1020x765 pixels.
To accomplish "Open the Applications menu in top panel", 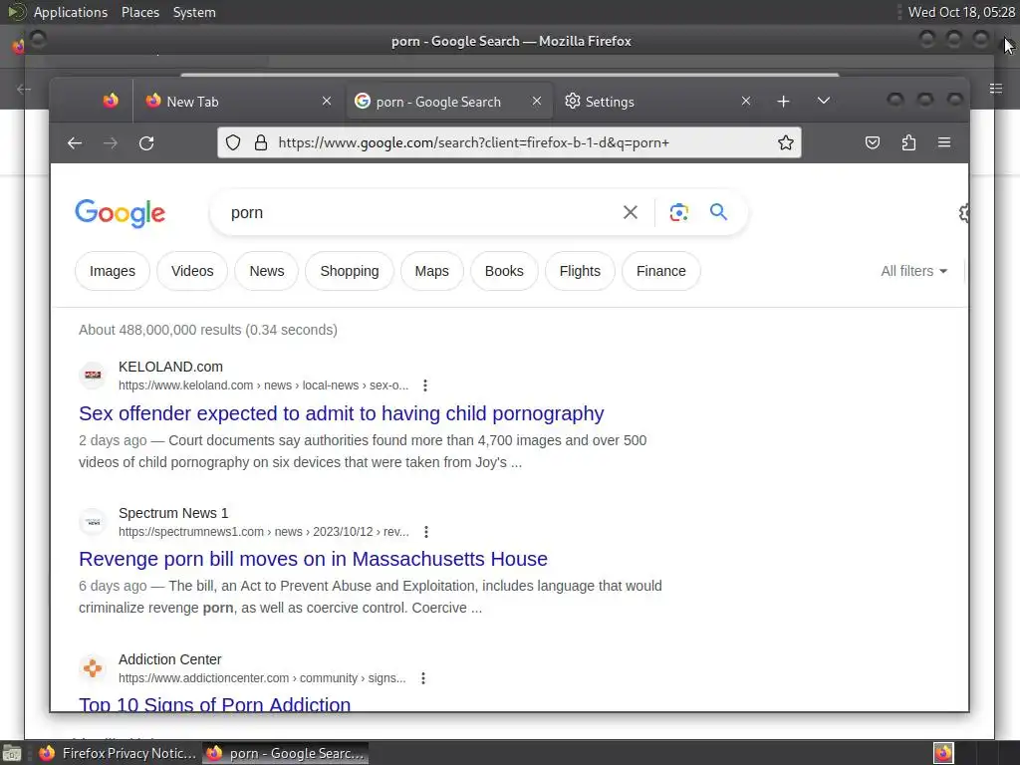I will (71, 12).
